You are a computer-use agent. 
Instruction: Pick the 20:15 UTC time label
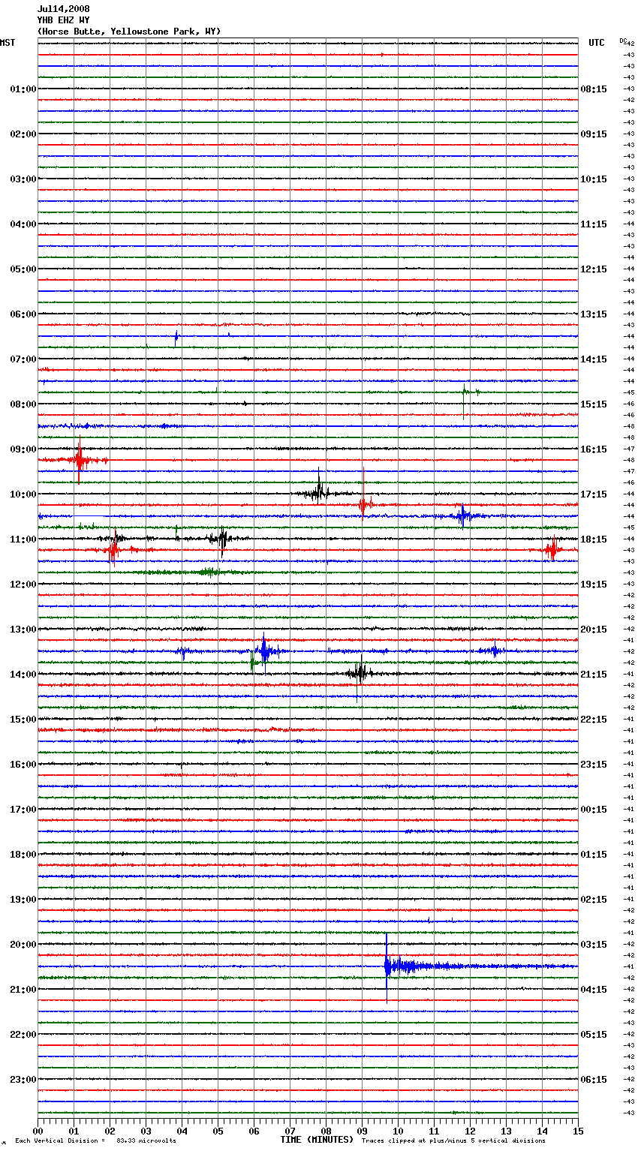pos(594,630)
